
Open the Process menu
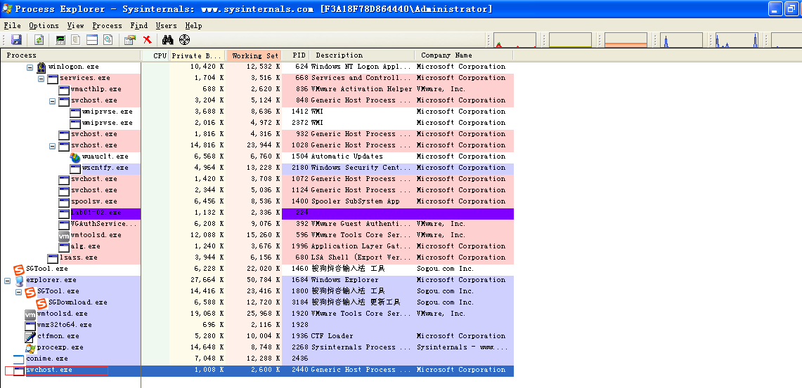click(107, 25)
